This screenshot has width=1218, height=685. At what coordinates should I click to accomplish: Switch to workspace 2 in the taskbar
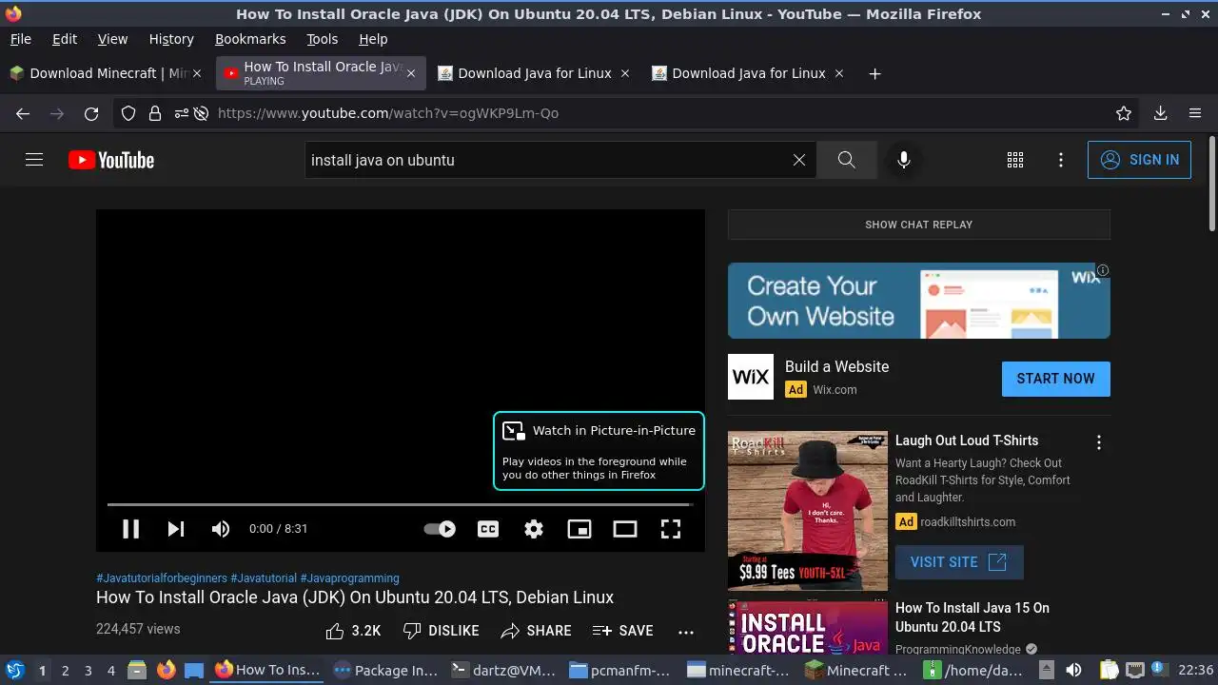[x=66, y=671]
